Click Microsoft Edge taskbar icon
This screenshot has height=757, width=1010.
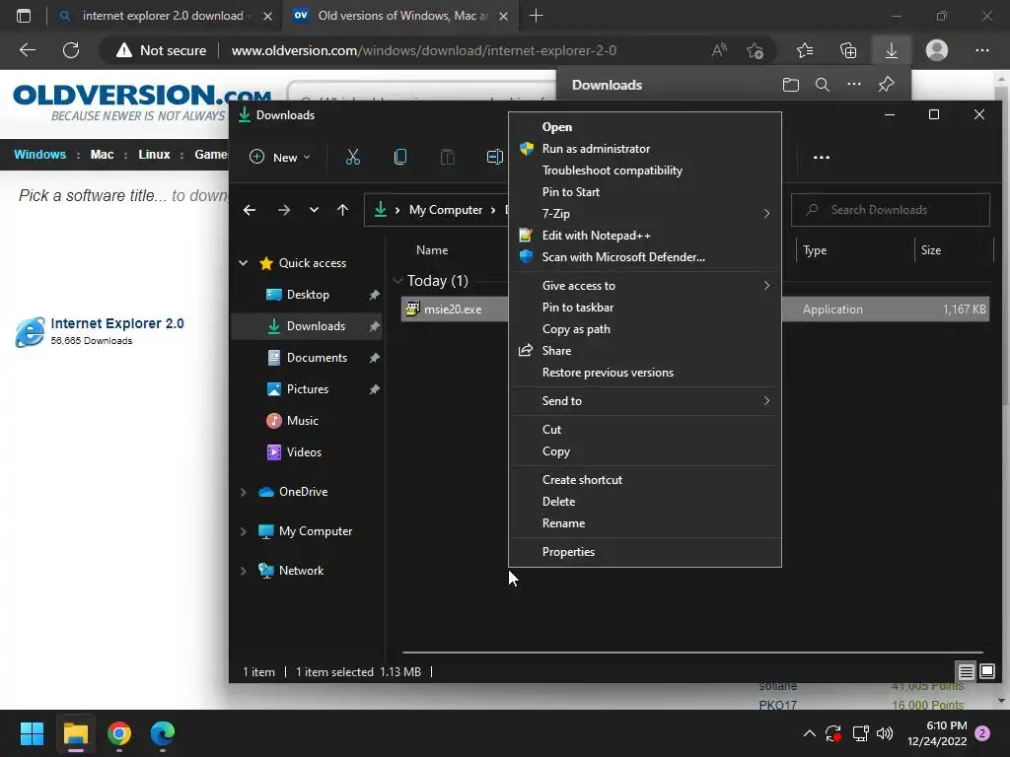pos(163,733)
